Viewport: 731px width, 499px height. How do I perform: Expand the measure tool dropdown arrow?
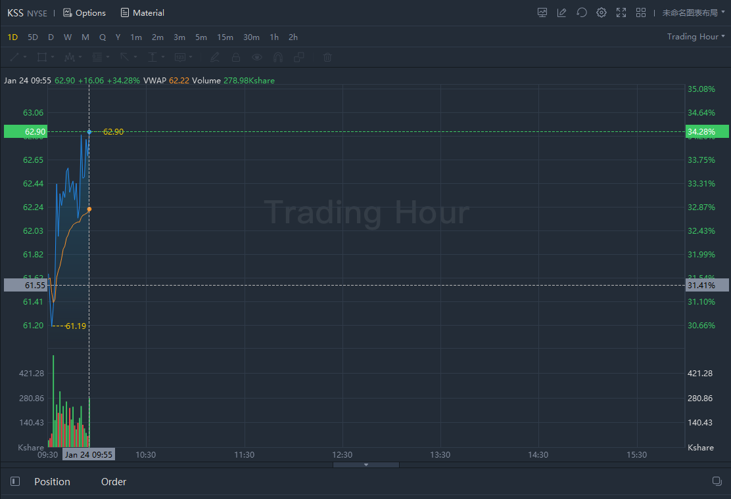163,57
